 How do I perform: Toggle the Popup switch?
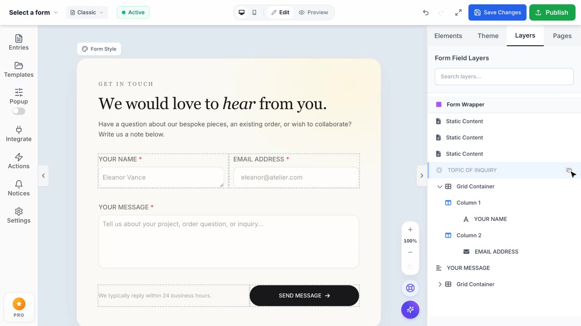[x=19, y=111]
